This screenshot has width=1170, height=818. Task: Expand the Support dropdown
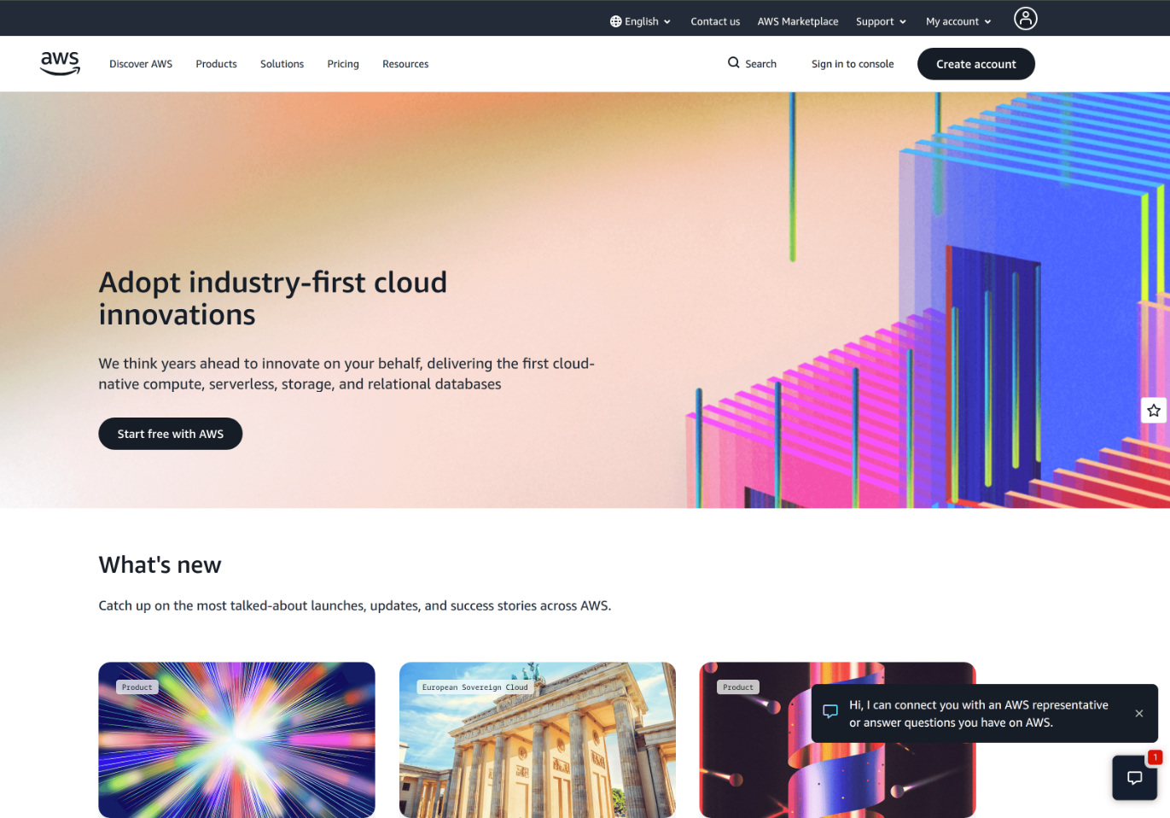pos(881,21)
